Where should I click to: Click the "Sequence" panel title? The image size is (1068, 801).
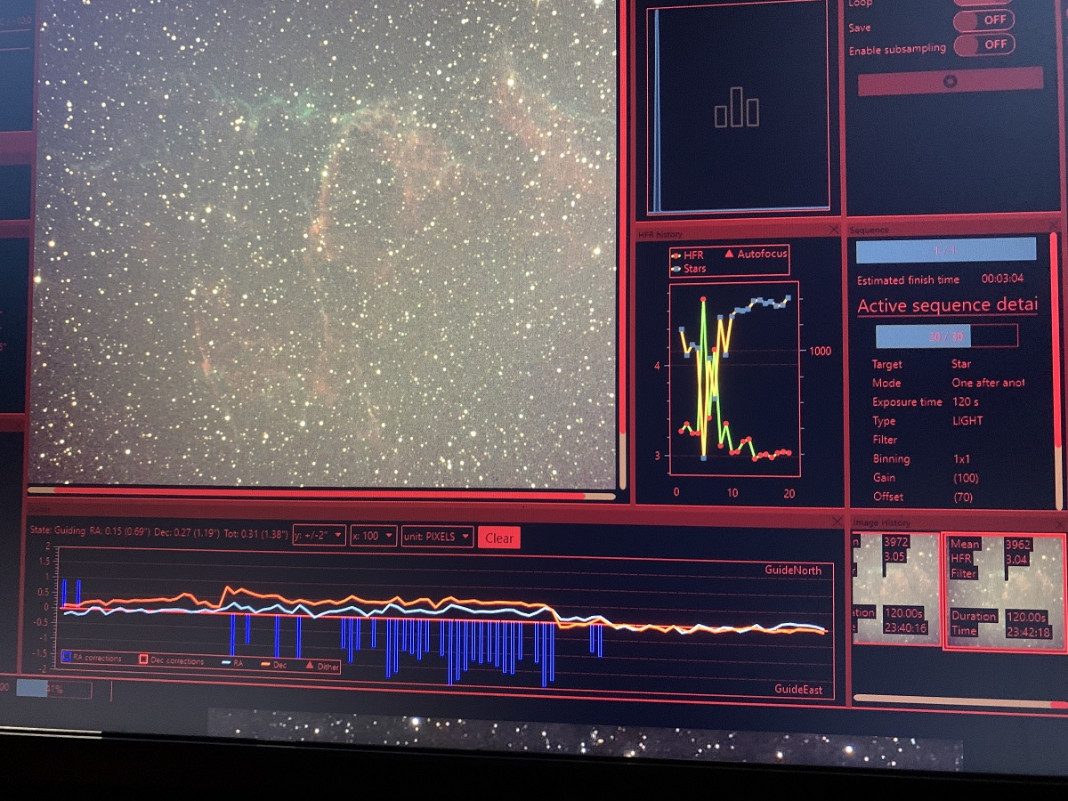870,230
